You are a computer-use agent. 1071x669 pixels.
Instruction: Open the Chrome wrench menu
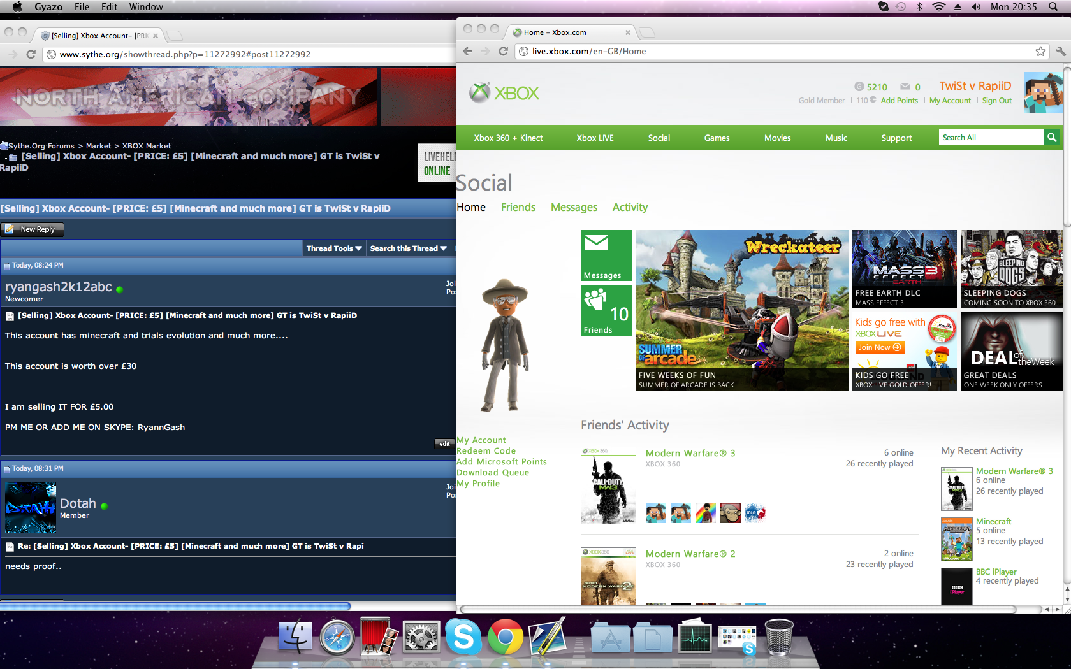click(1061, 51)
